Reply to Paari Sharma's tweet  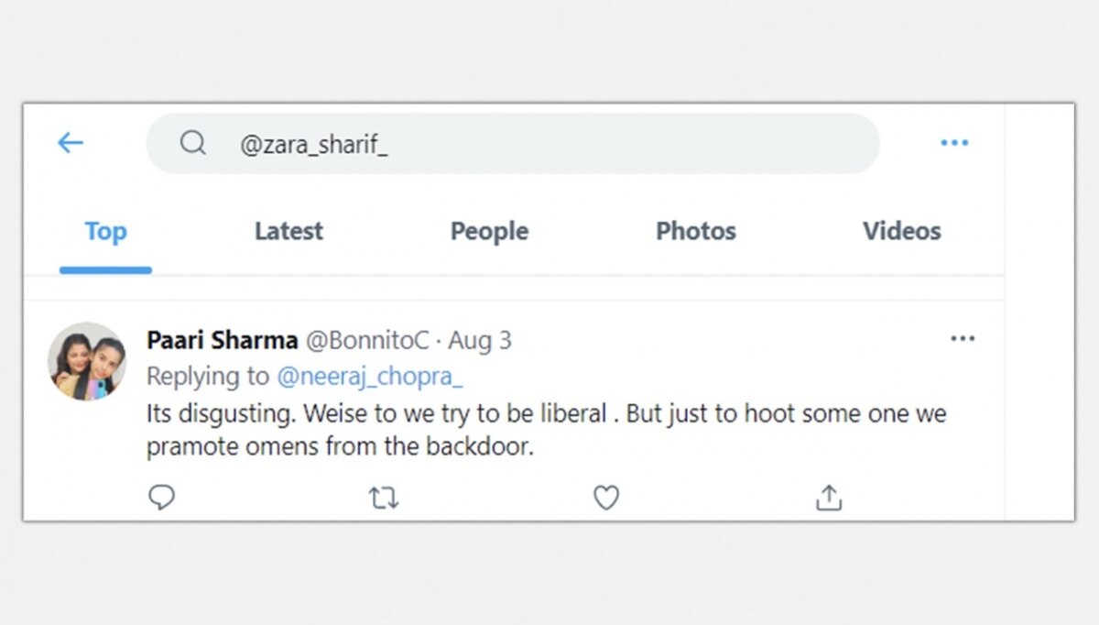[x=161, y=498]
